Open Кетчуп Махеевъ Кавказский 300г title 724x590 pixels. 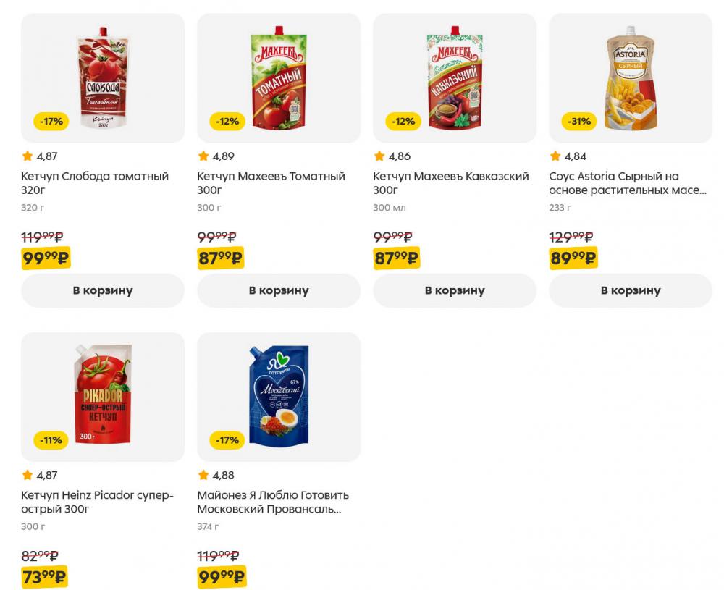[x=450, y=183]
